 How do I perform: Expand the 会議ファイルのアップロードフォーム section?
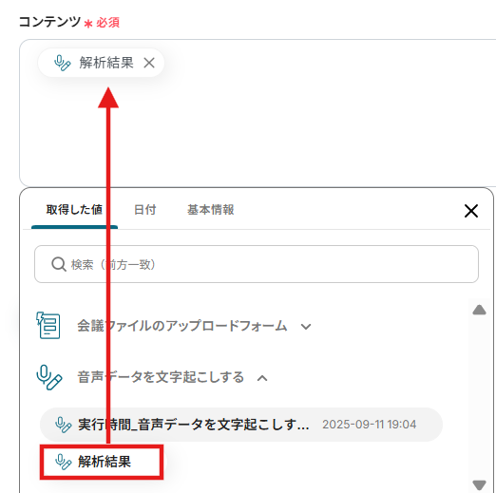click(x=306, y=327)
